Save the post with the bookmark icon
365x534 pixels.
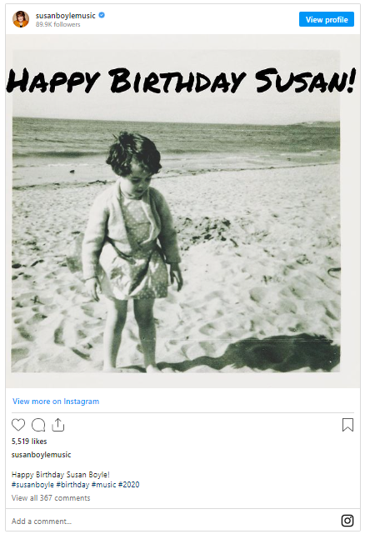(x=347, y=425)
